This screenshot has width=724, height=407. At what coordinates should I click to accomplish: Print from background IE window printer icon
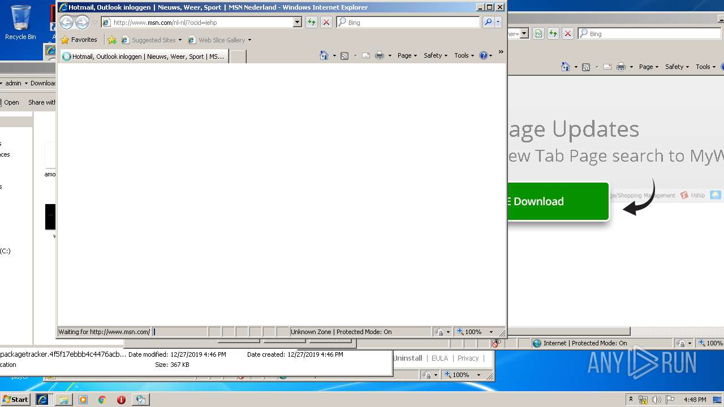coord(621,67)
